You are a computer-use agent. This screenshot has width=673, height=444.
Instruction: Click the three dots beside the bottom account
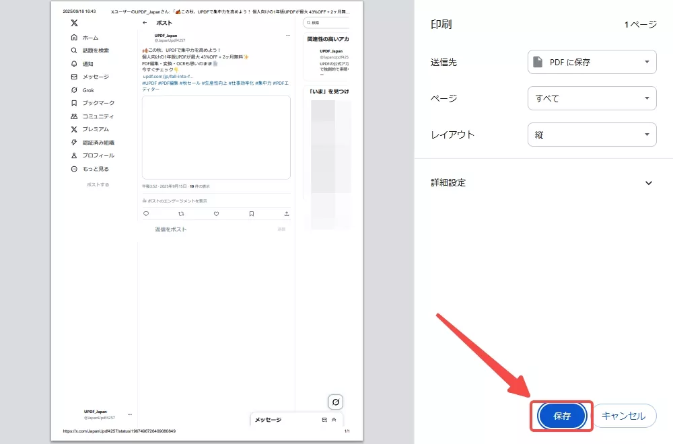[130, 414]
